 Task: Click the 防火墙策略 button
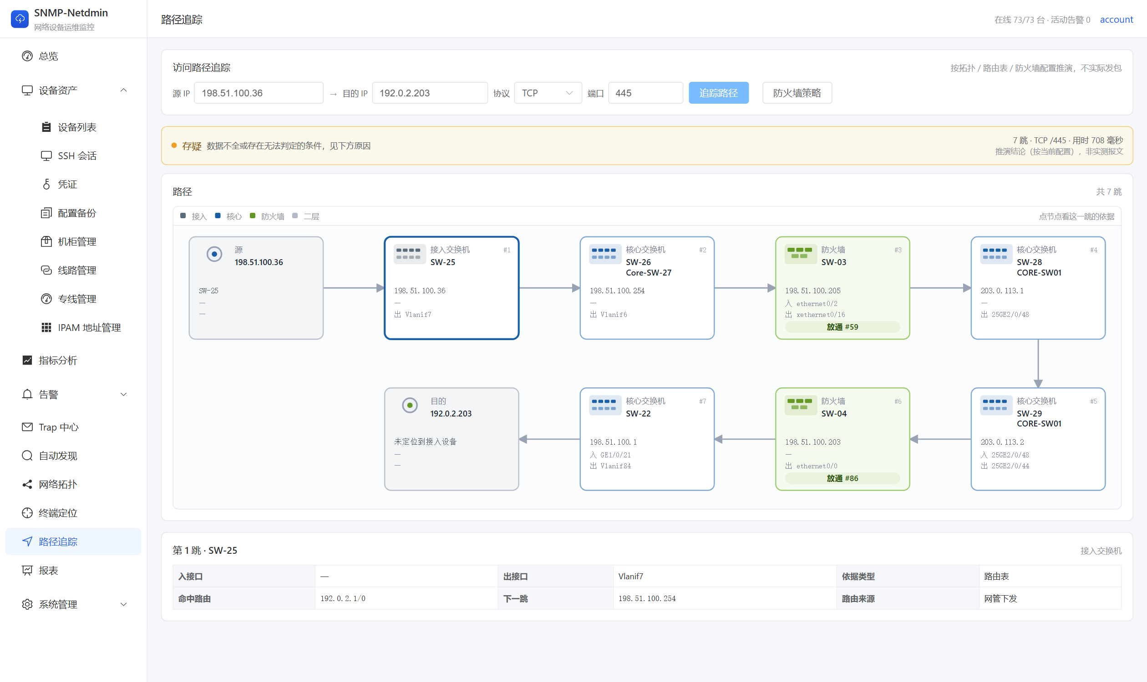797,93
